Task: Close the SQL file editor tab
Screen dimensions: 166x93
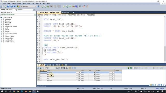Action: click(x=60, y=13)
